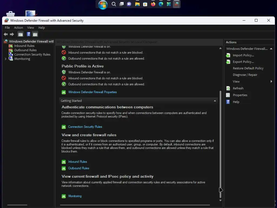Click the center pane scrollbar down arrow

(x=220, y=200)
